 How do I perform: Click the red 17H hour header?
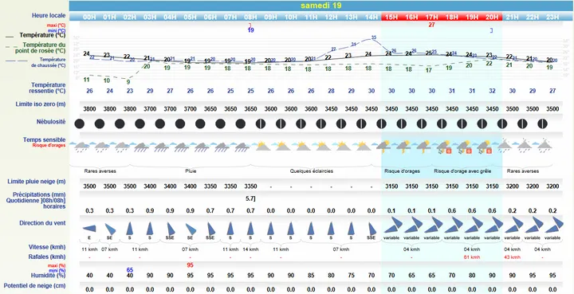pos(431,17)
